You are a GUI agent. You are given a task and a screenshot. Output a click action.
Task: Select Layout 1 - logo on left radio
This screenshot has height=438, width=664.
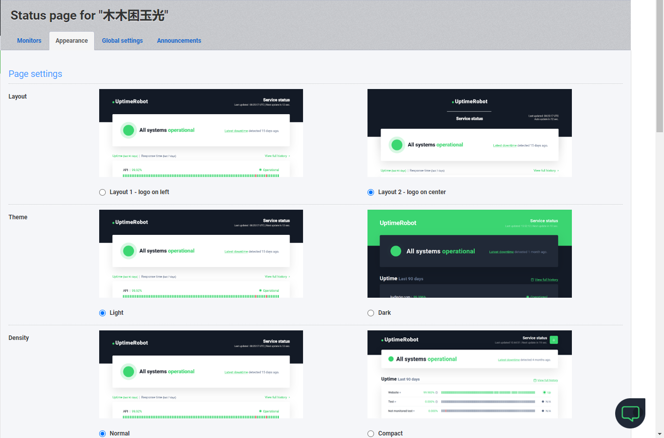[x=103, y=192]
